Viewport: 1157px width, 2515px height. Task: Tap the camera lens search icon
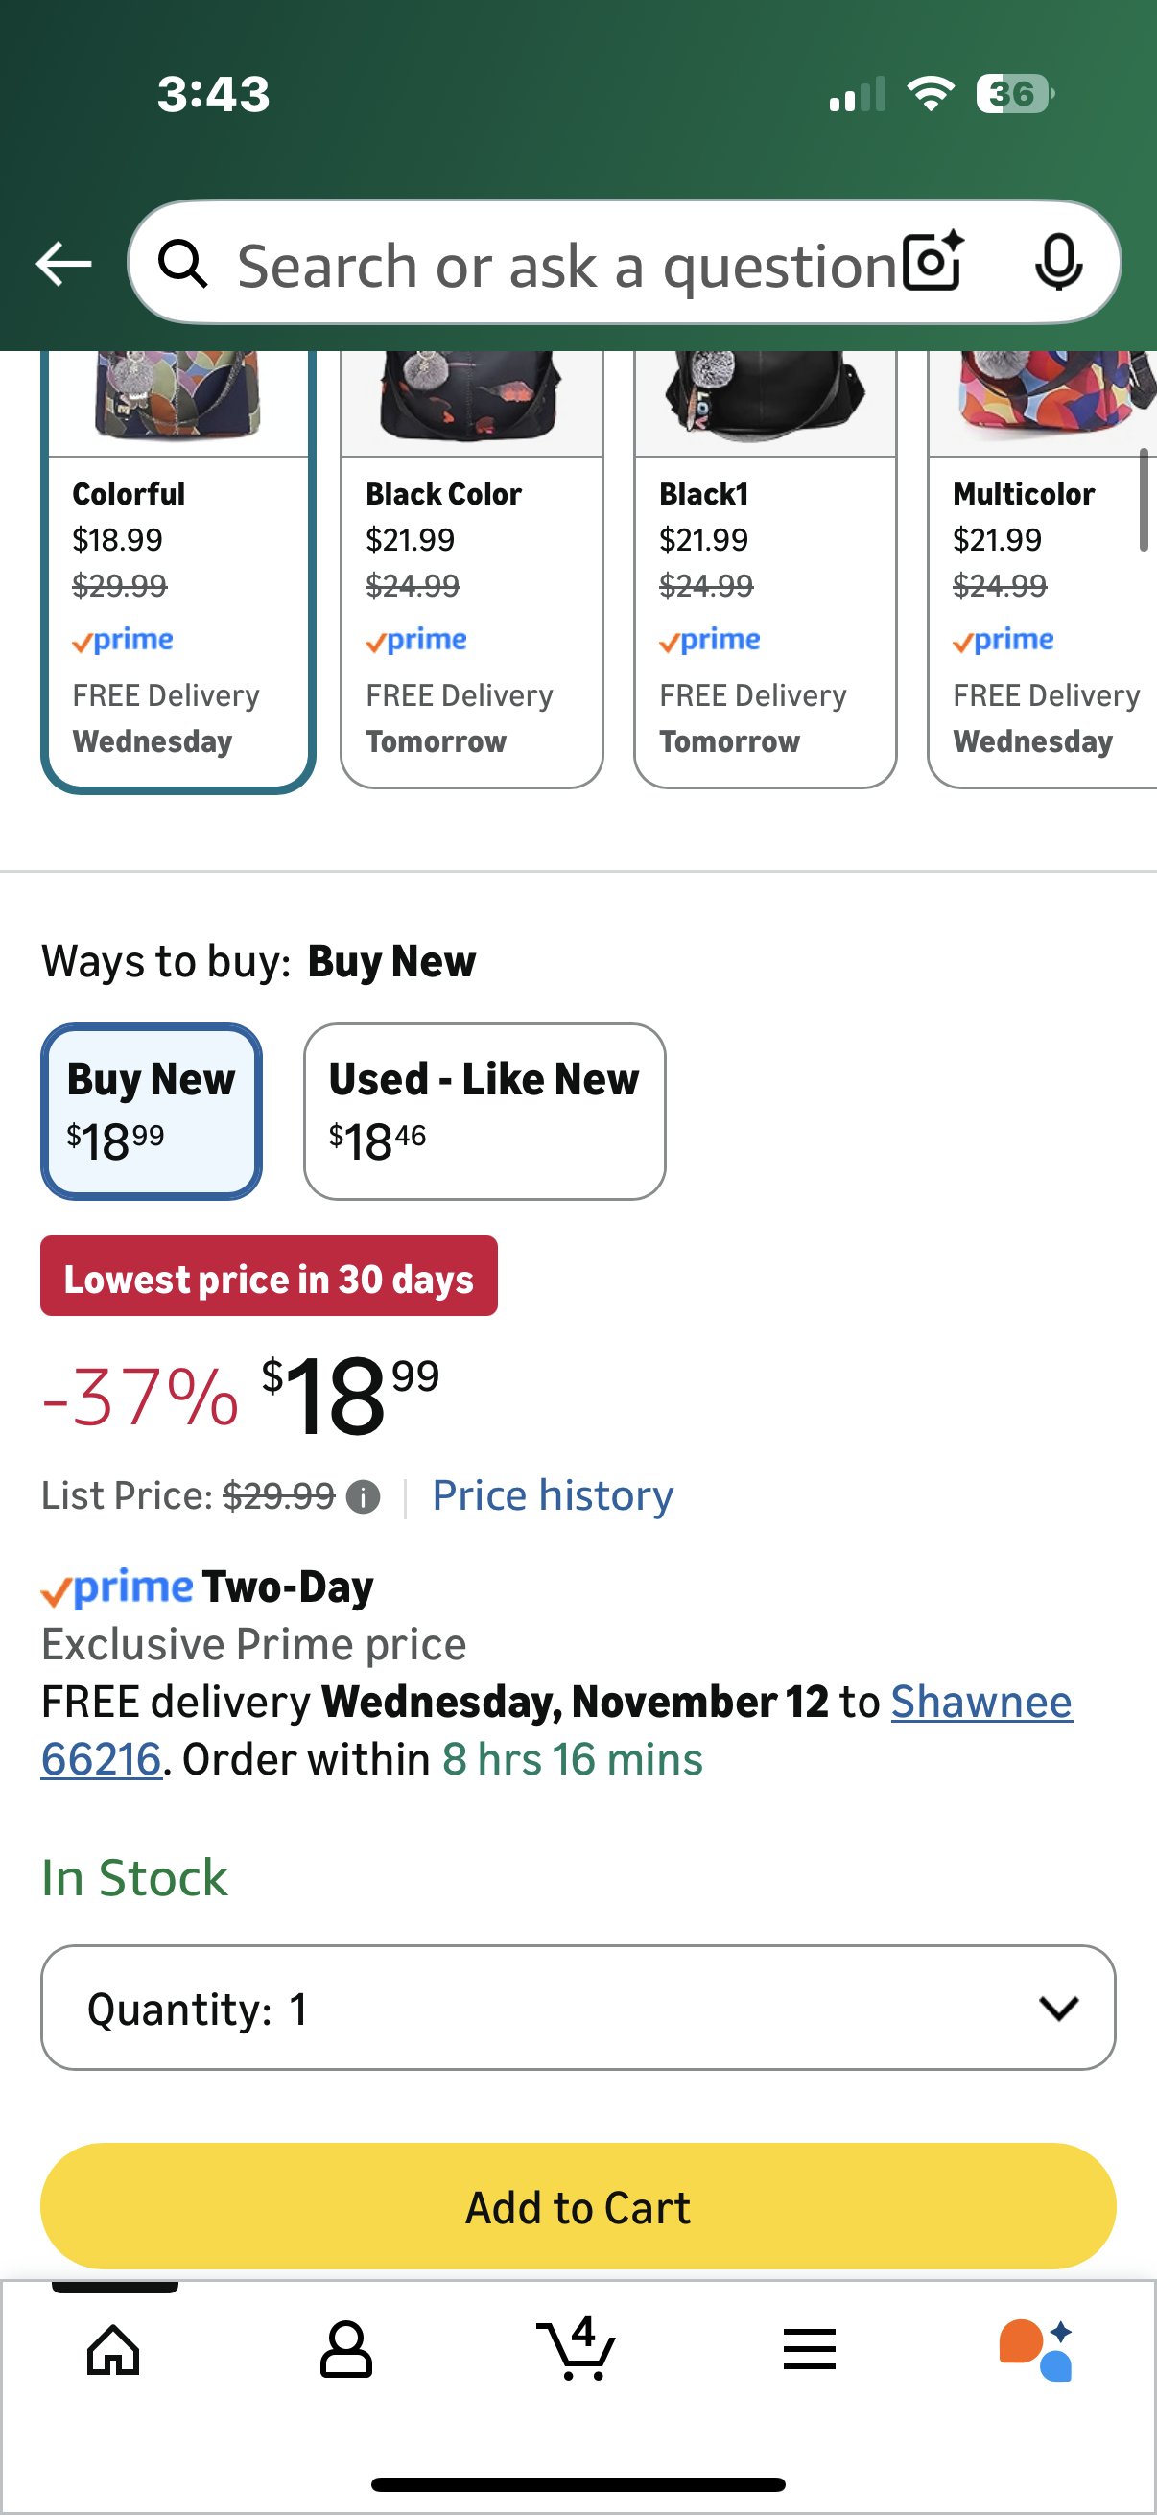click(x=933, y=263)
